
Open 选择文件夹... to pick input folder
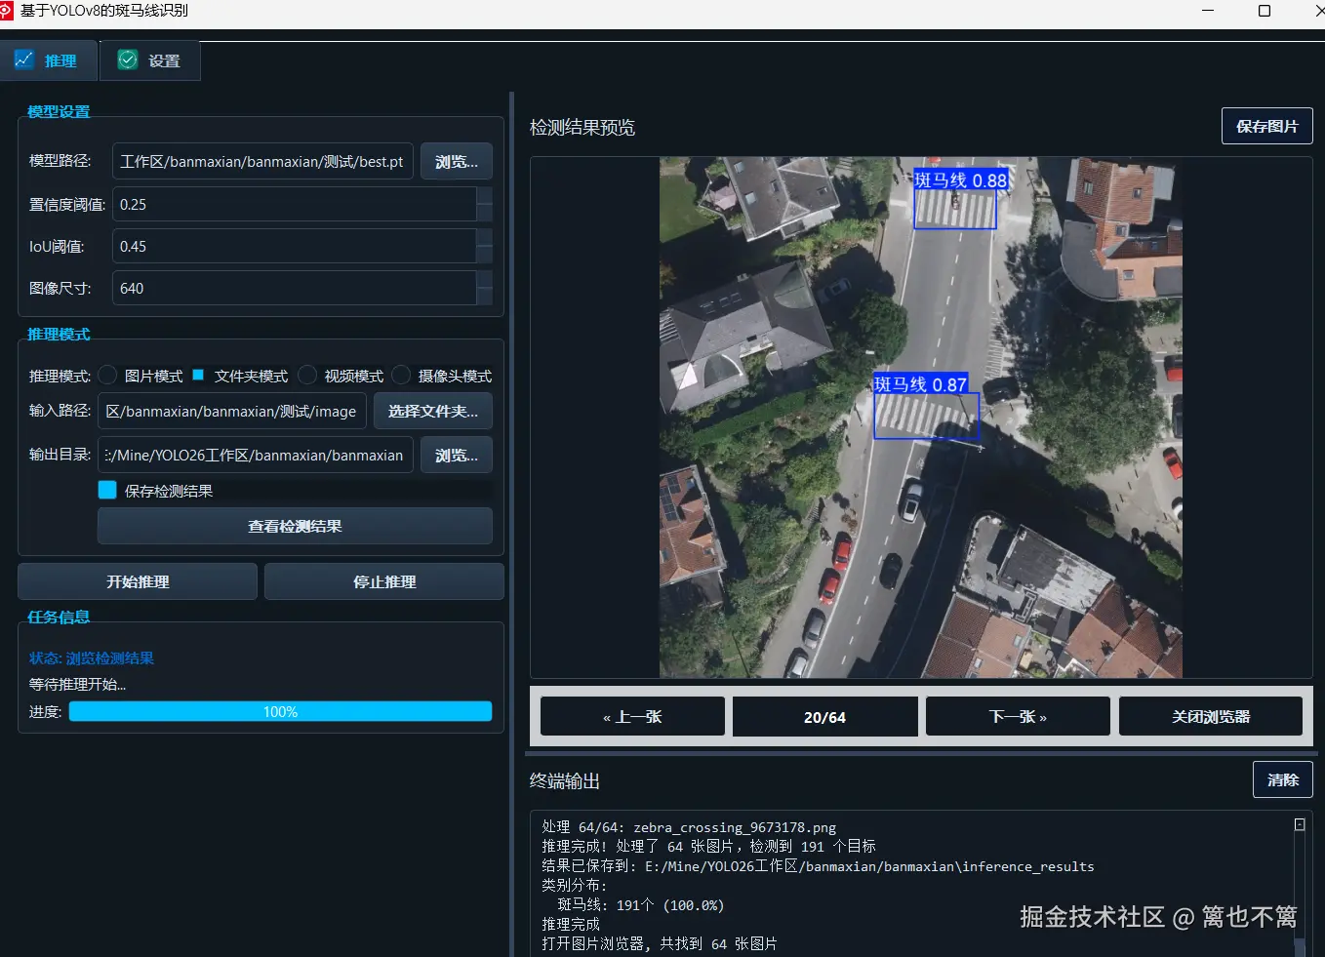[x=432, y=411]
